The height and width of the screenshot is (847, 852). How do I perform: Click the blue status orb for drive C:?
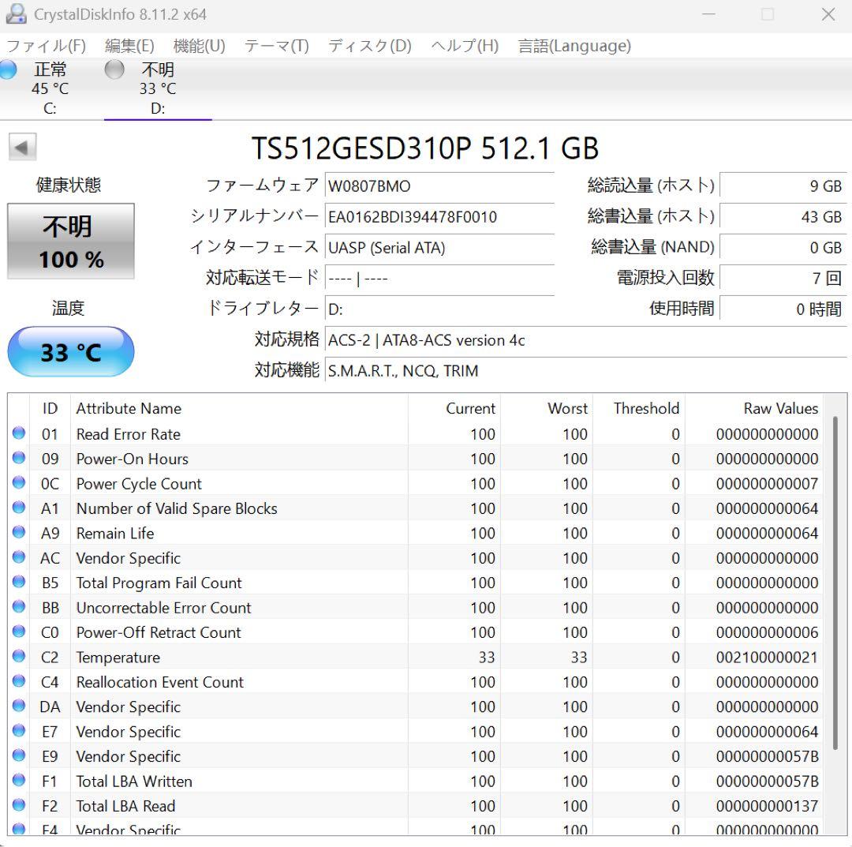(8, 69)
